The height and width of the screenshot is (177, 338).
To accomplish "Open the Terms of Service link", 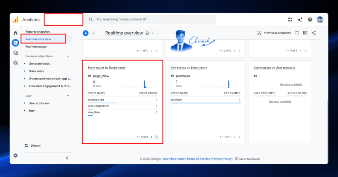I will pyautogui.click(x=198, y=159).
